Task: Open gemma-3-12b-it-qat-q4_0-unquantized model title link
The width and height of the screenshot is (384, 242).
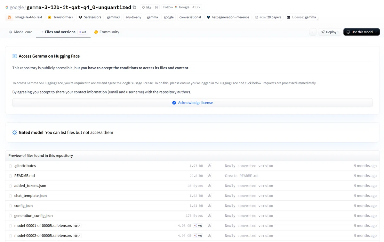Action: [79, 7]
